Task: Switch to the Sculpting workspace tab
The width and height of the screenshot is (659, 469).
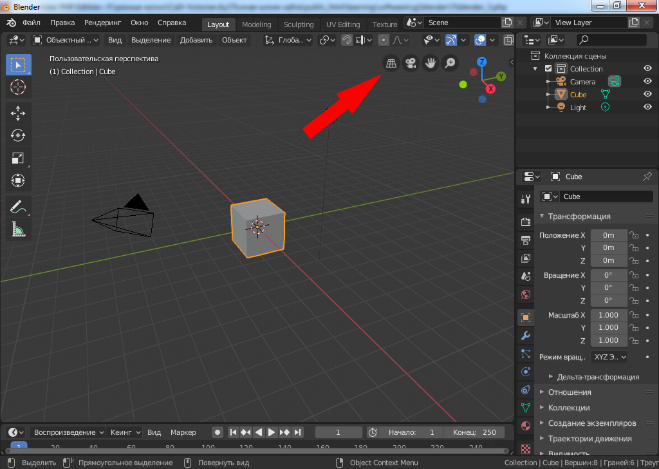Action: coord(299,24)
